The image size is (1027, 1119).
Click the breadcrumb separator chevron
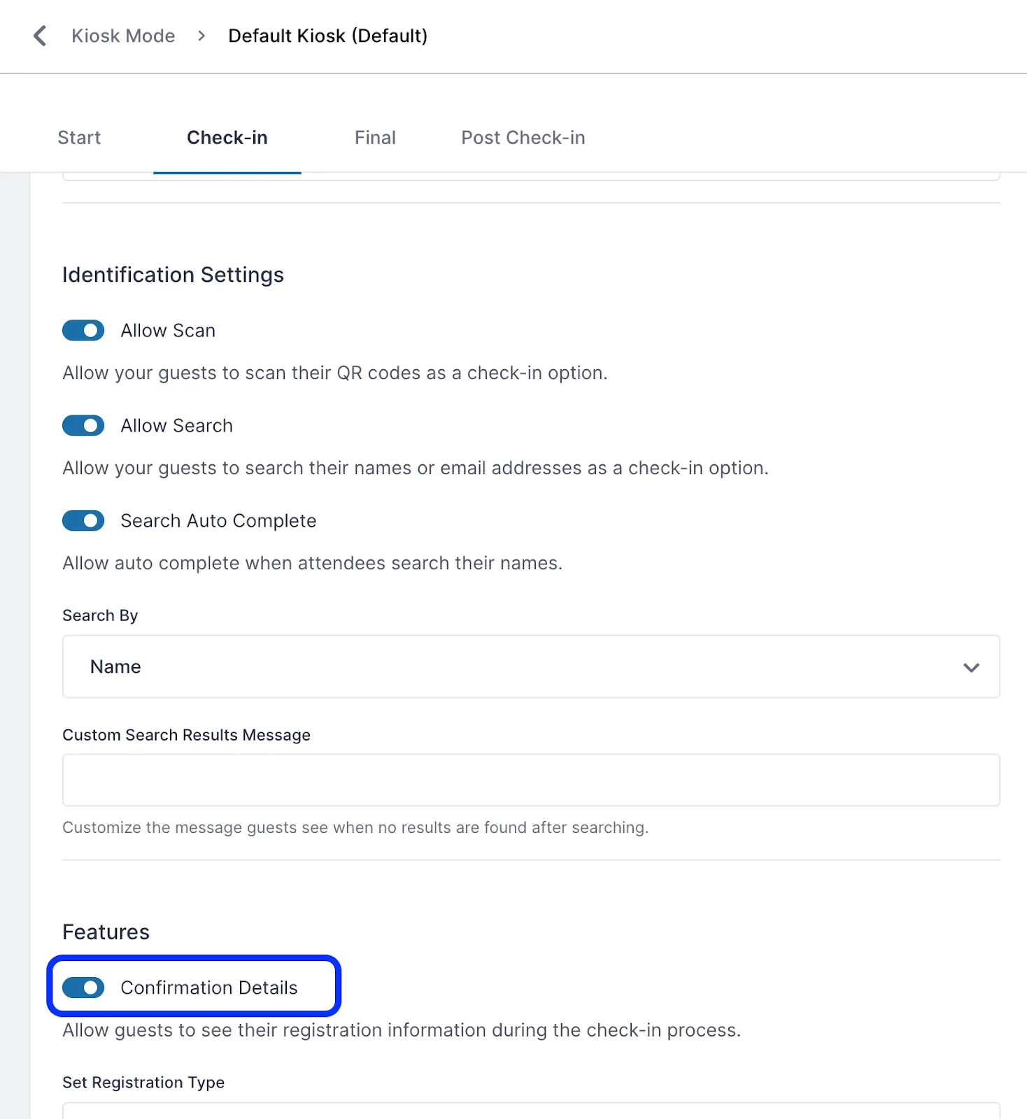[x=201, y=36]
